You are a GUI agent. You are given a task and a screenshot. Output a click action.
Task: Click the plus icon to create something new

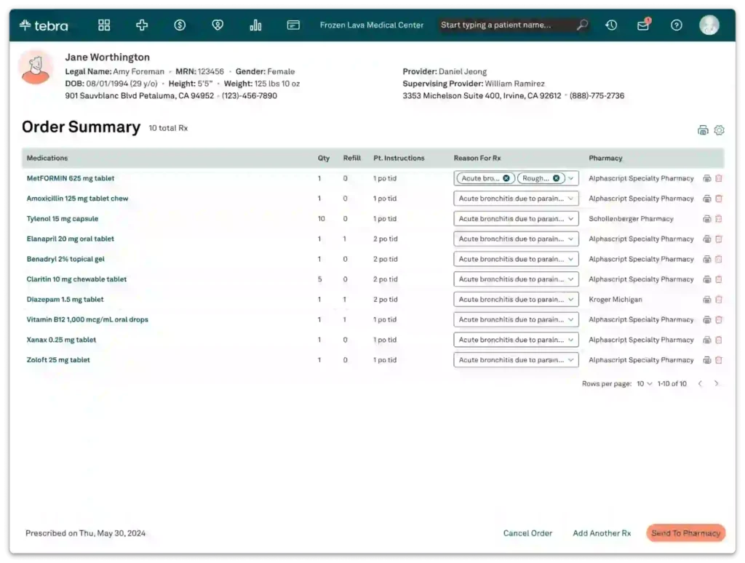pyautogui.click(x=142, y=25)
